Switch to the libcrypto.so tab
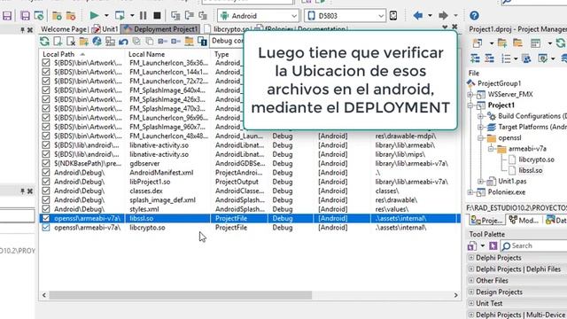Screen dimensions: 567x319 pos(228,29)
